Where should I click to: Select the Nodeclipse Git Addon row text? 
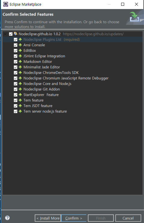(x=41, y=89)
